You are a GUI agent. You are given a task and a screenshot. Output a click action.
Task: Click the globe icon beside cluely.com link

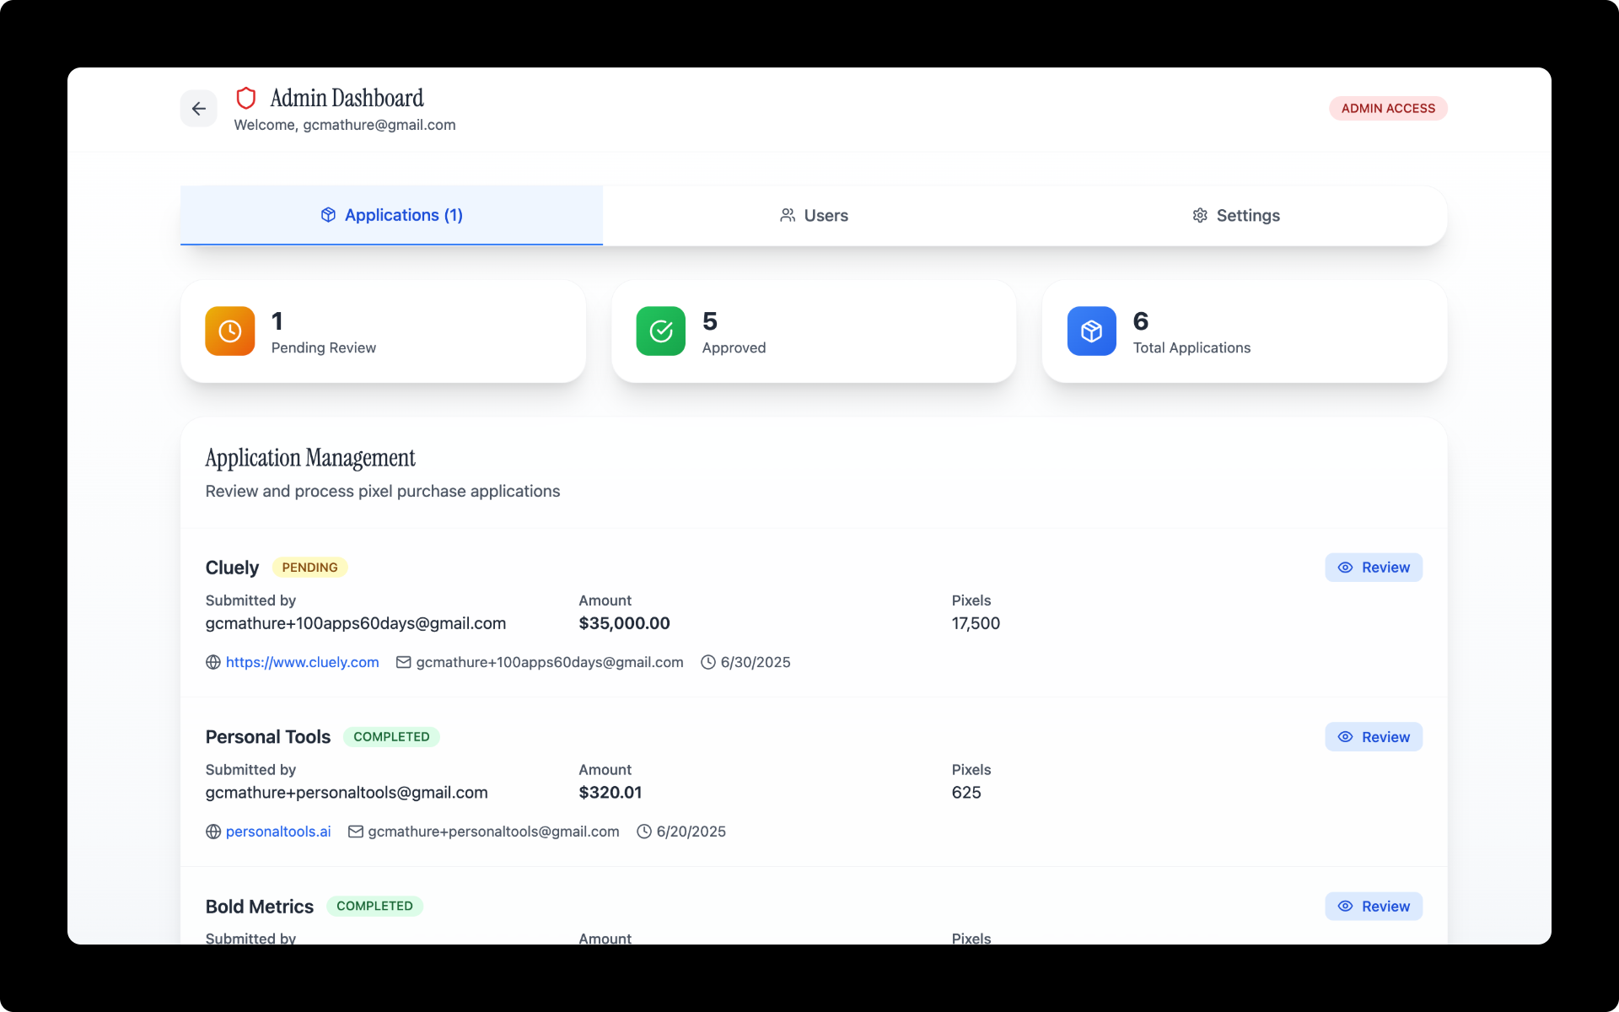click(x=213, y=663)
